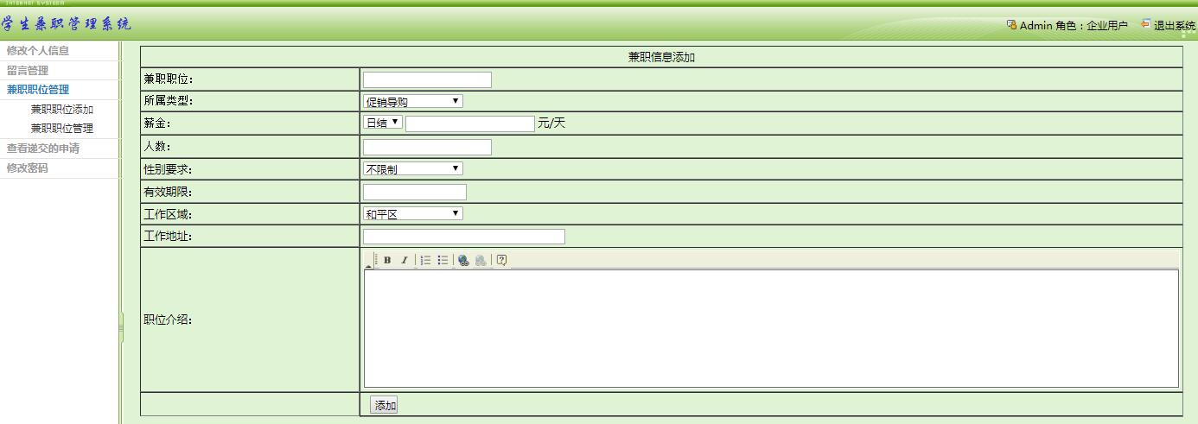This screenshot has height=424, width=1198.
Task: Click the 退出系统 logout link
Action: pyautogui.click(x=1175, y=26)
